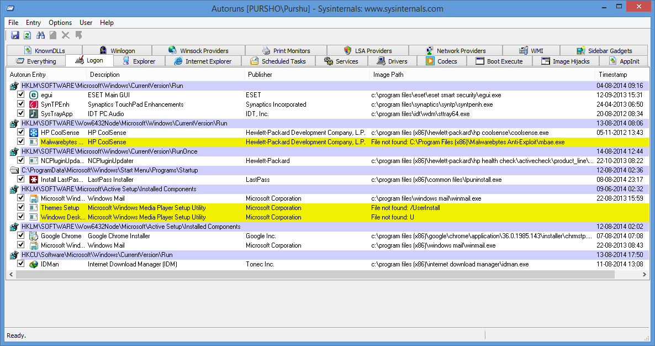The image size is (655, 346).
Task: Click the IDMan entry icon
Action: tap(33, 264)
